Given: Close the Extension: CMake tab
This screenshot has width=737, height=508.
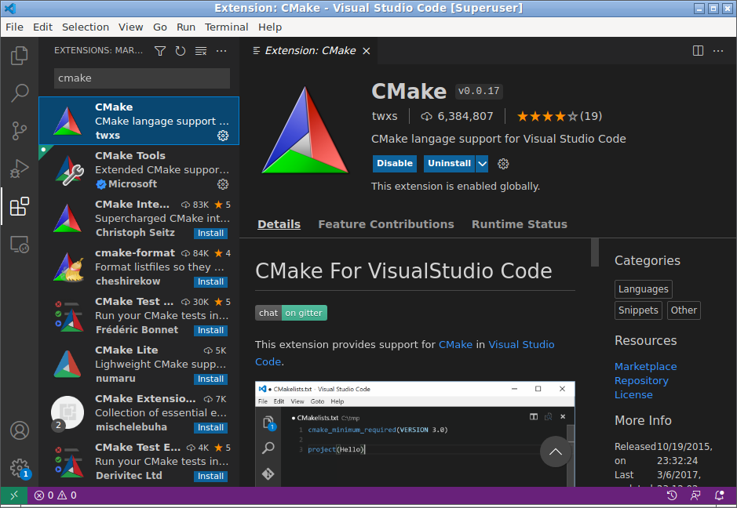Looking at the screenshot, I should pos(367,51).
